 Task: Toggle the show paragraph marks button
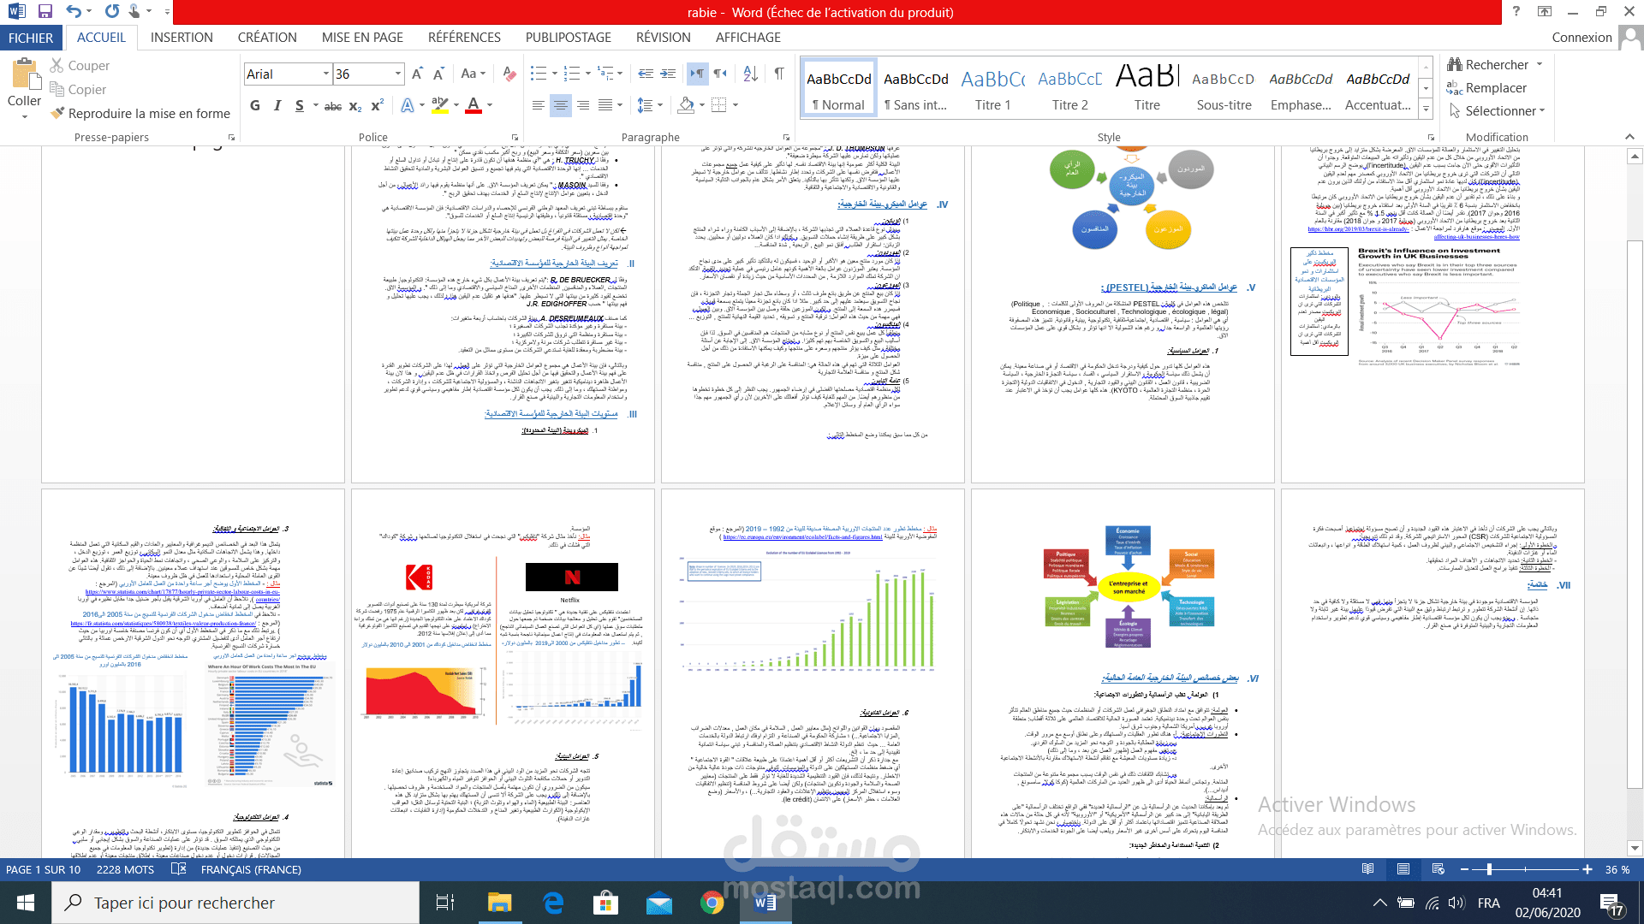coord(779,74)
